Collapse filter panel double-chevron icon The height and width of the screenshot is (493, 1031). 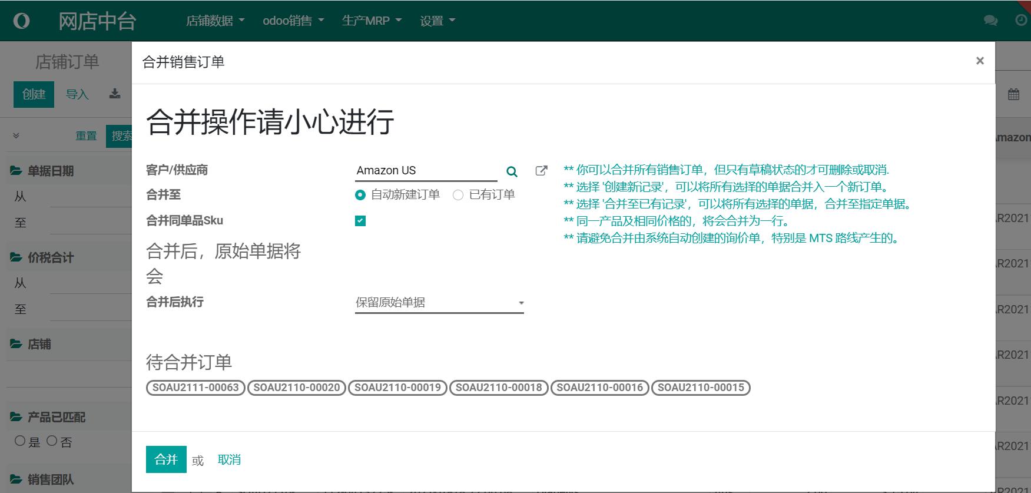coord(16,135)
